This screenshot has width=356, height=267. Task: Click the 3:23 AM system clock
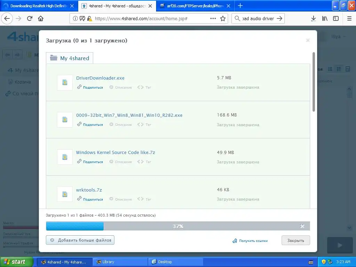[x=343, y=262]
